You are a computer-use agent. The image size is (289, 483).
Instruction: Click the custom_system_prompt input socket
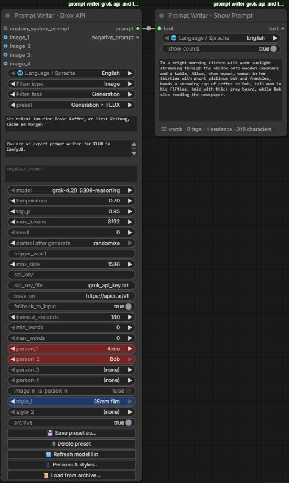click(5, 29)
